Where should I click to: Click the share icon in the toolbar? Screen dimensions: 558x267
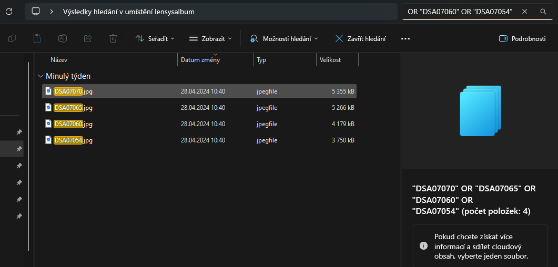pyautogui.click(x=88, y=38)
